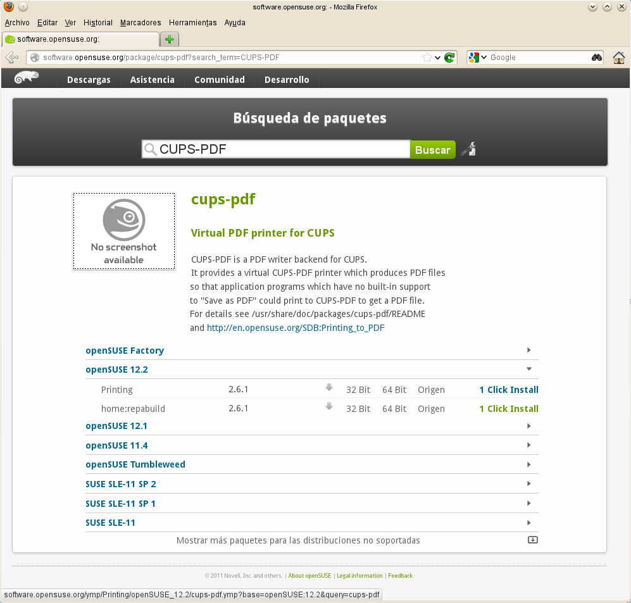
Task: Expand the openSUSE 11.4 section arrow
Action: (x=528, y=445)
